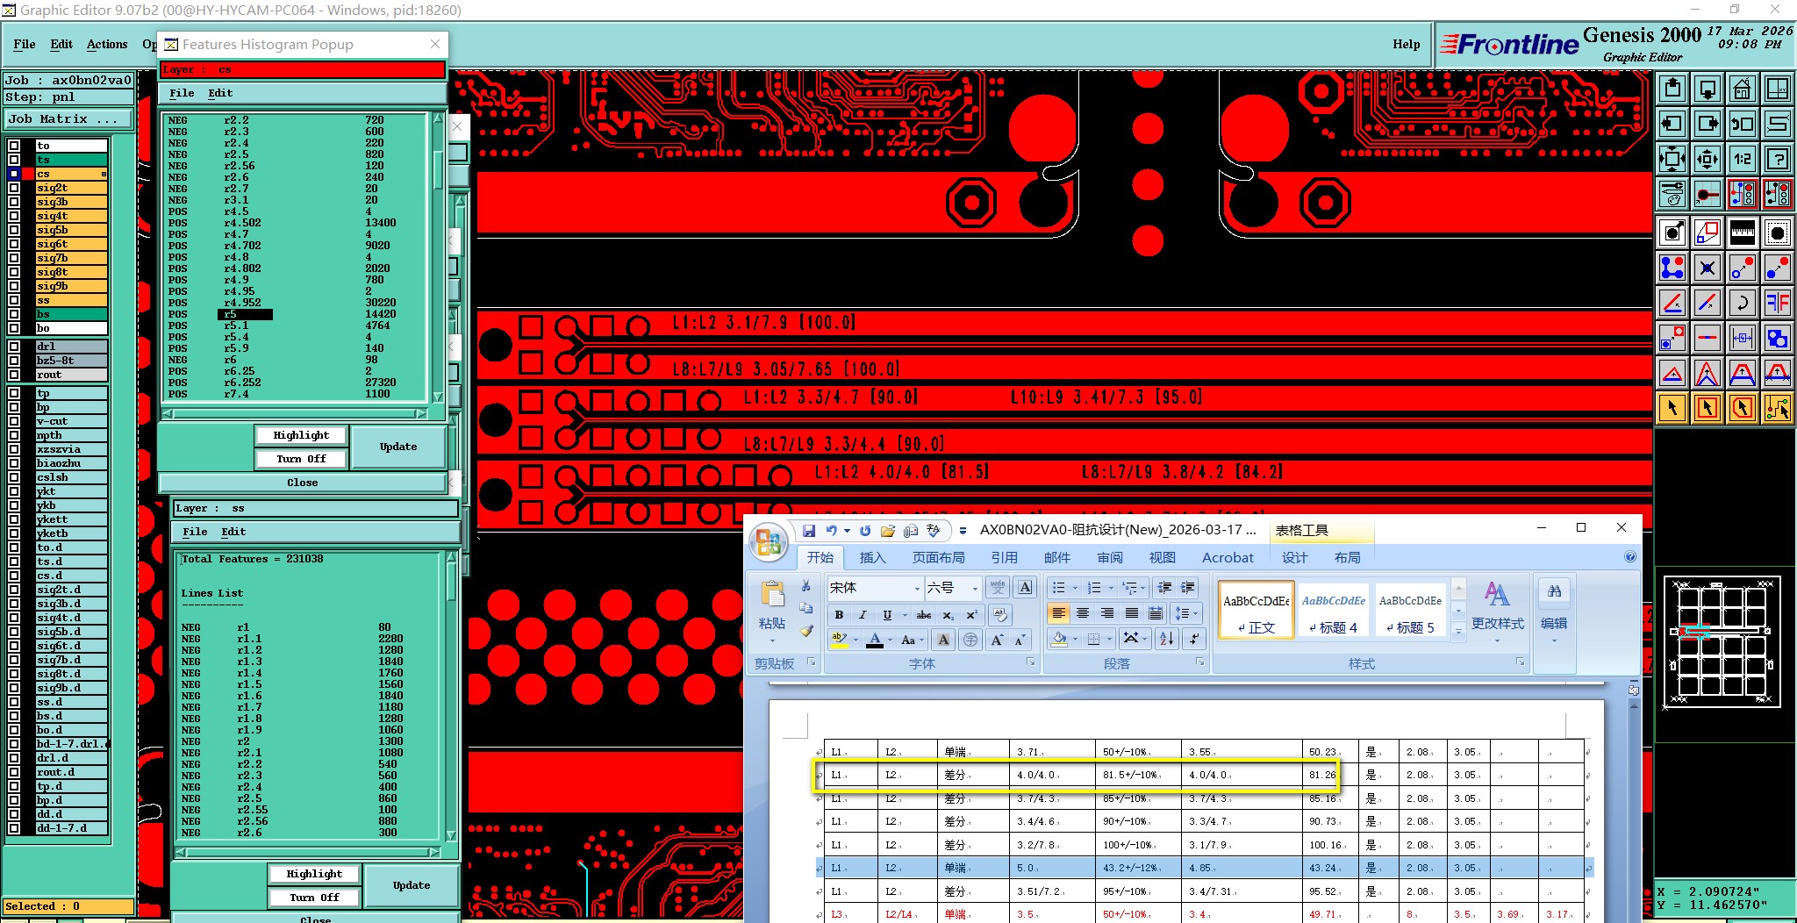Click center alignment icon in Word ribbon
Viewport: 1797px width, 923px height.
1083,613
